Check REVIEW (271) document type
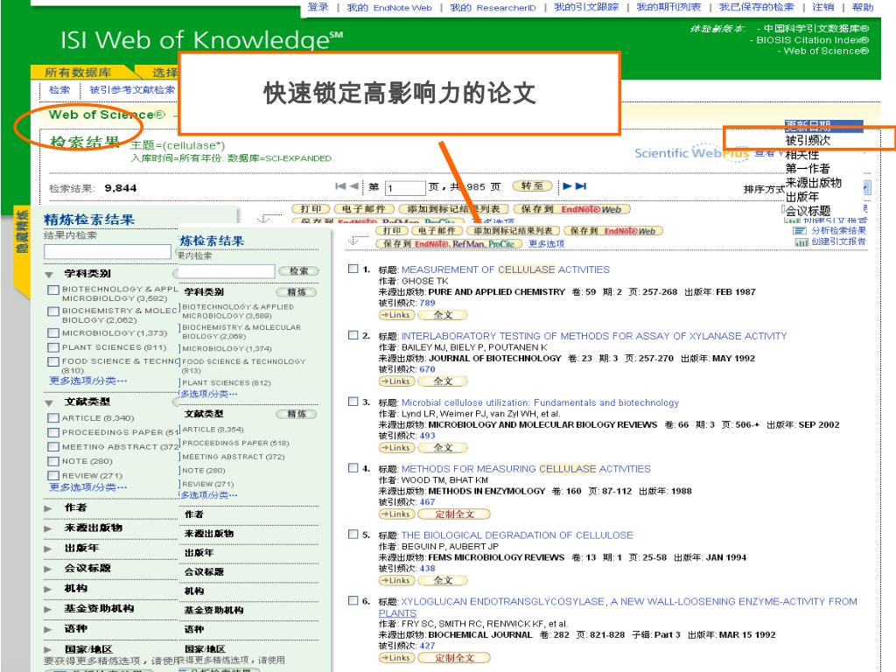The image size is (896, 672). [x=53, y=475]
